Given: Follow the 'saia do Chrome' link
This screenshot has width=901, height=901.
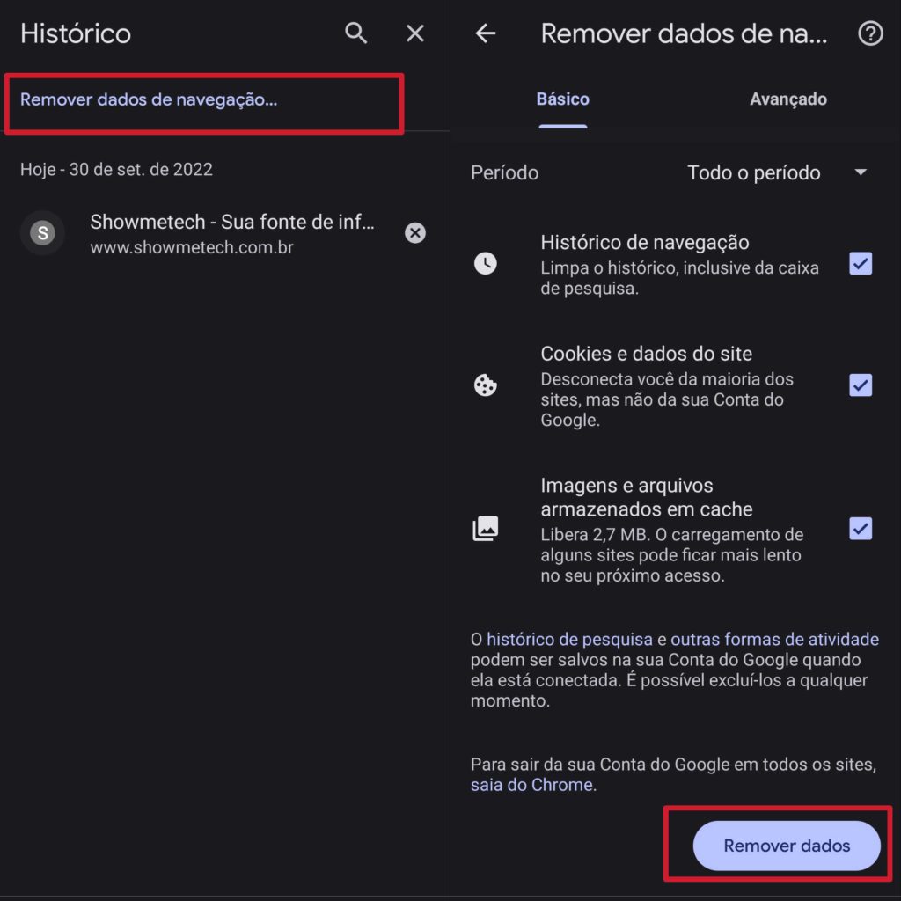Looking at the screenshot, I should [532, 785].
